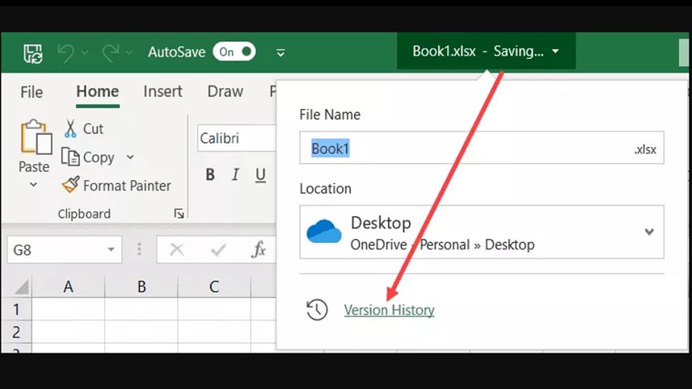Click the Version History clock icon
Image resolution: width=692 pixels, height=389 pixels.
[317, 310]
